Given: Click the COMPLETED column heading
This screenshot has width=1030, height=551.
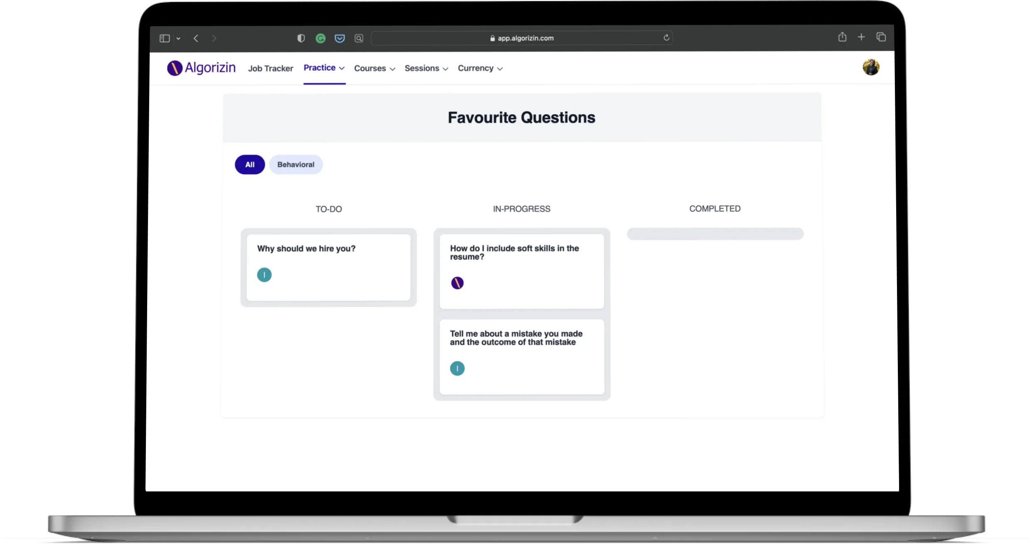Looking at the screenshot, I should tap(715, 208).
